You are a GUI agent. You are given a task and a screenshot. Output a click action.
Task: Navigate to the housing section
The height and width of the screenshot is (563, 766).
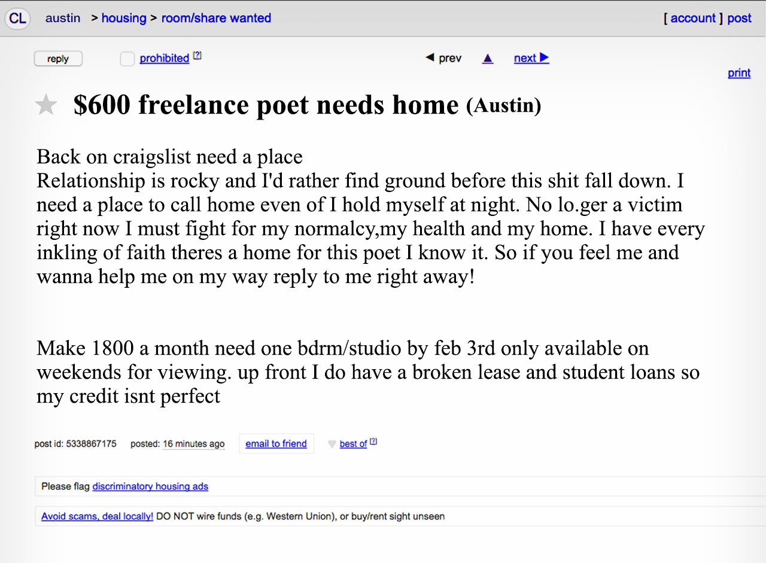pyautogui.click(x=124, y=18)
